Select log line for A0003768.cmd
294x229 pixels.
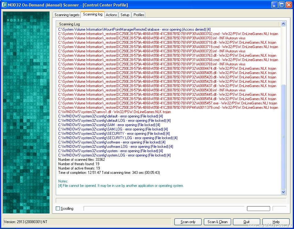pyautogui.click(x=168, y=60)
